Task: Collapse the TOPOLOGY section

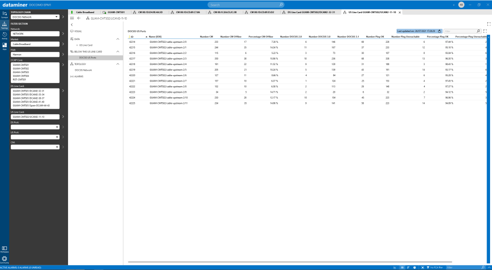Action: tap(118, 64)
